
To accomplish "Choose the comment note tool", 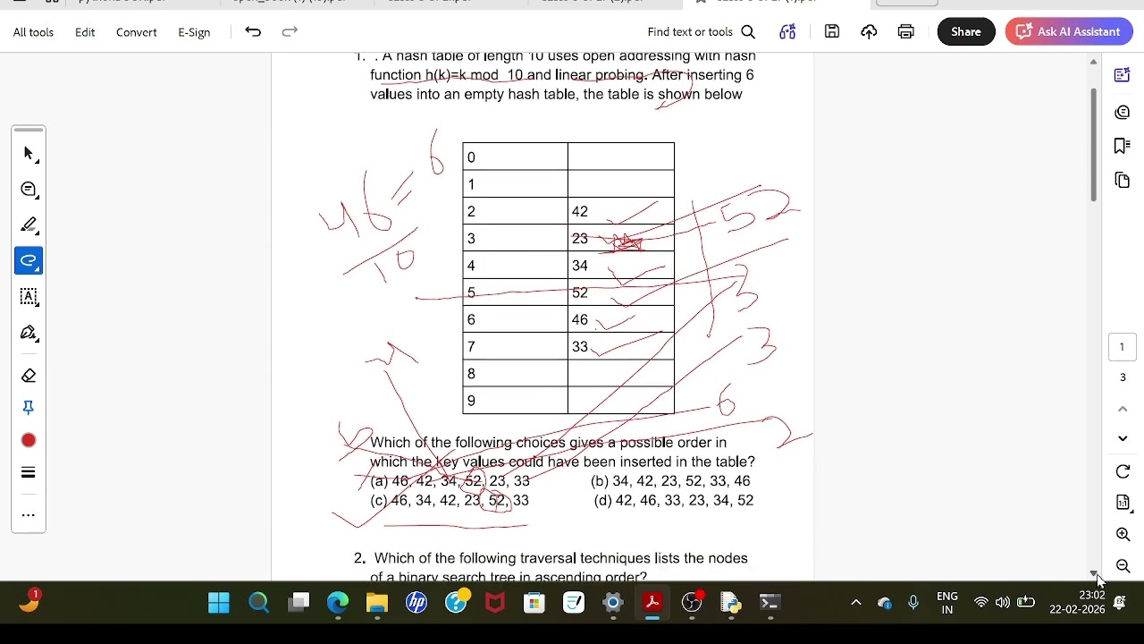I will pyautogui.click(x=29, y=190).
